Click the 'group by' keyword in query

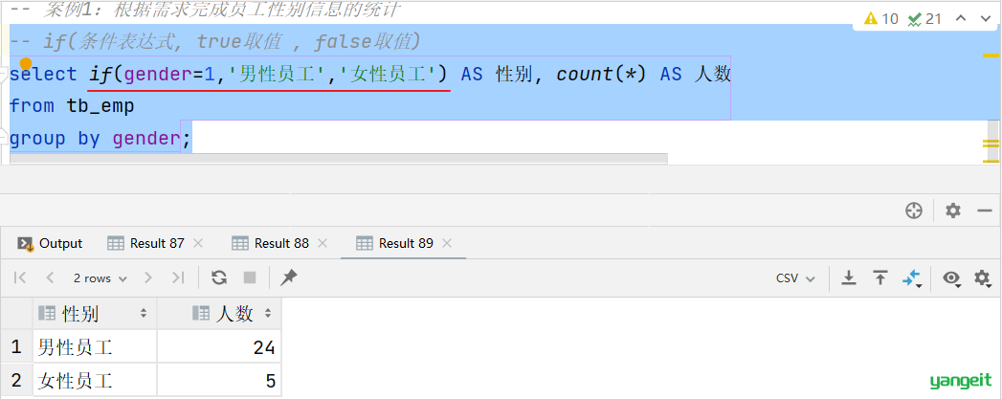[x=55, y=139]
